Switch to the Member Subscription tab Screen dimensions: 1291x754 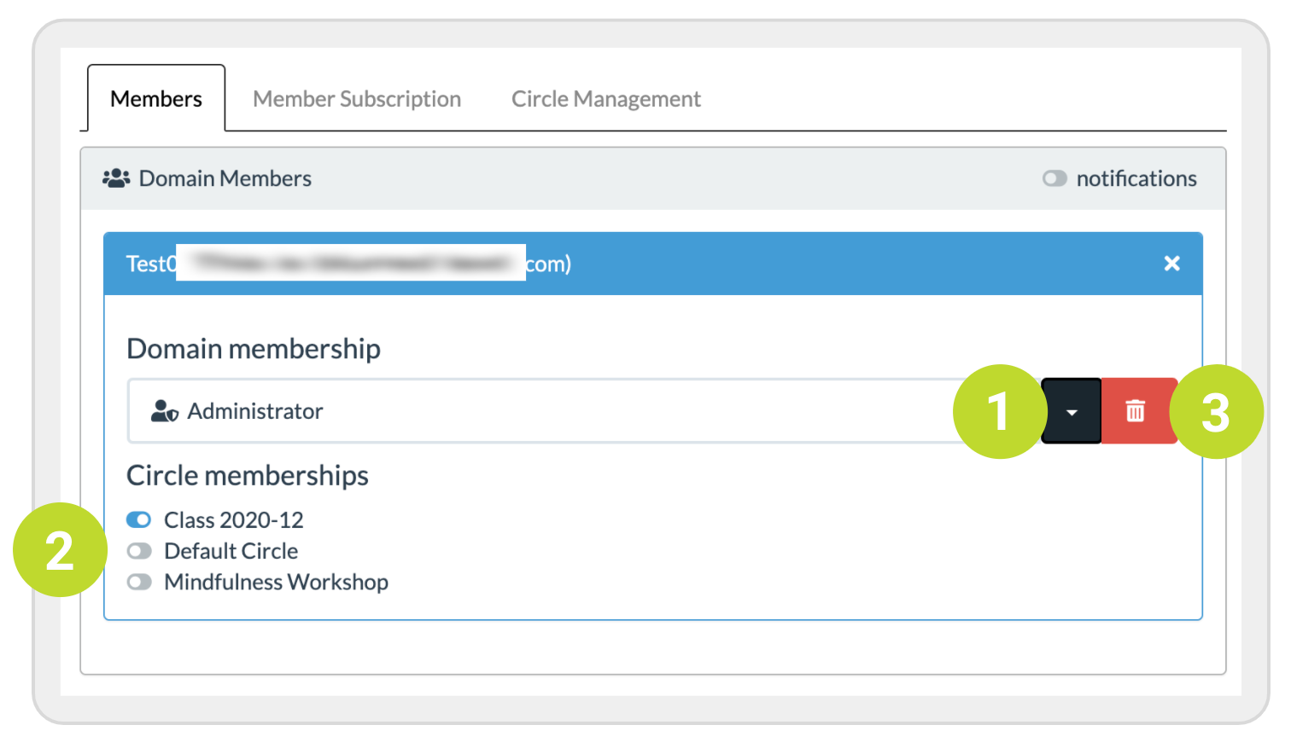pos(356,98)
